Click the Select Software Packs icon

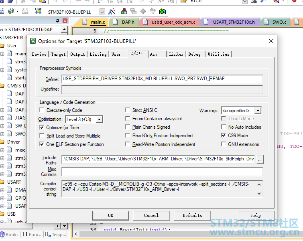(153, 11)
